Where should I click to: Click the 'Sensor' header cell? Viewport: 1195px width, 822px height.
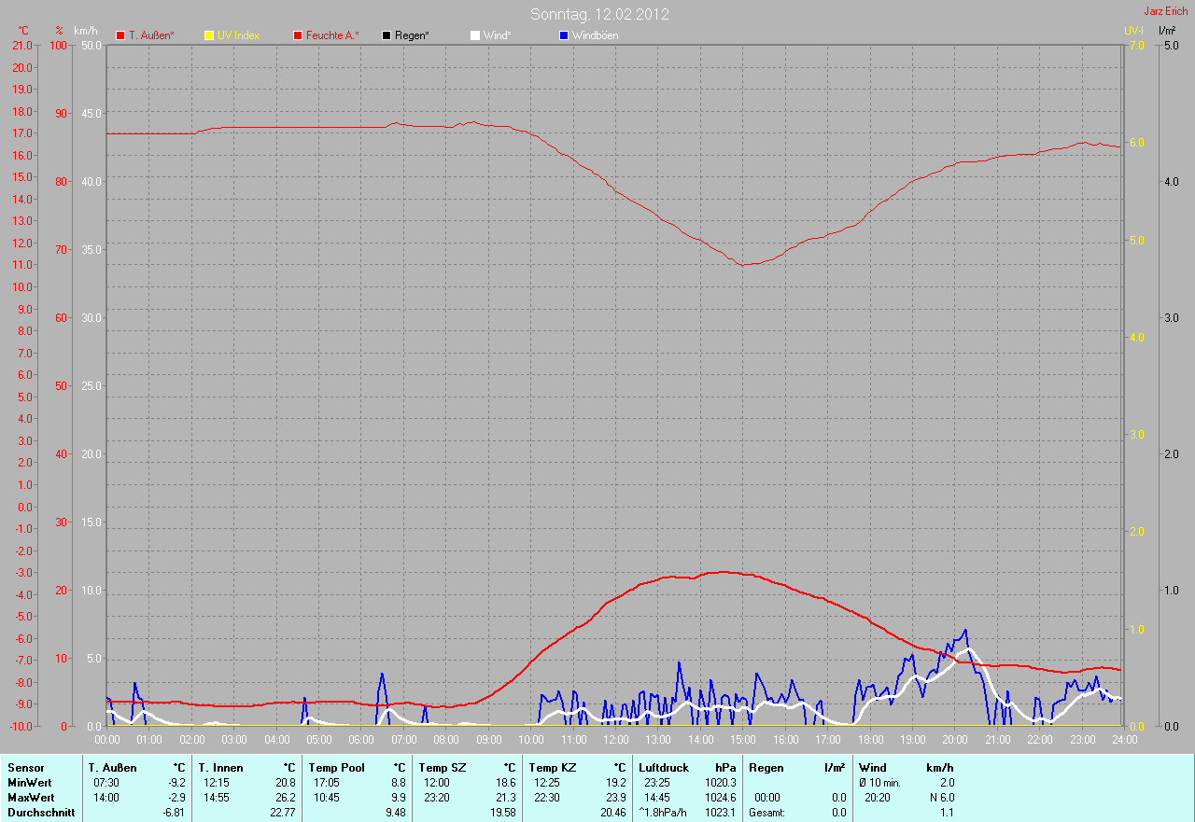point(25,768)
